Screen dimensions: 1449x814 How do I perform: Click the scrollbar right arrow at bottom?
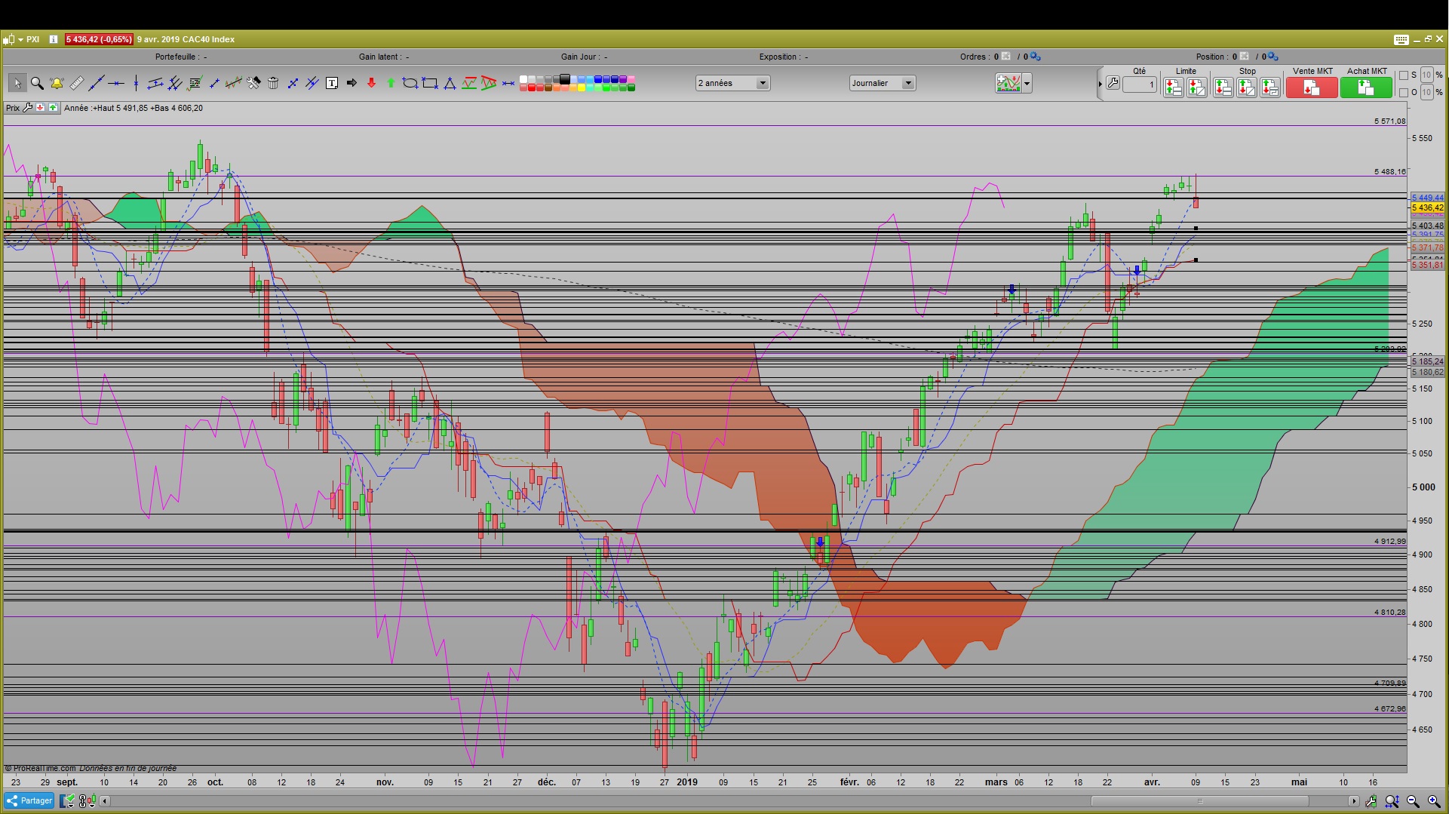[x=1354, y=800]
